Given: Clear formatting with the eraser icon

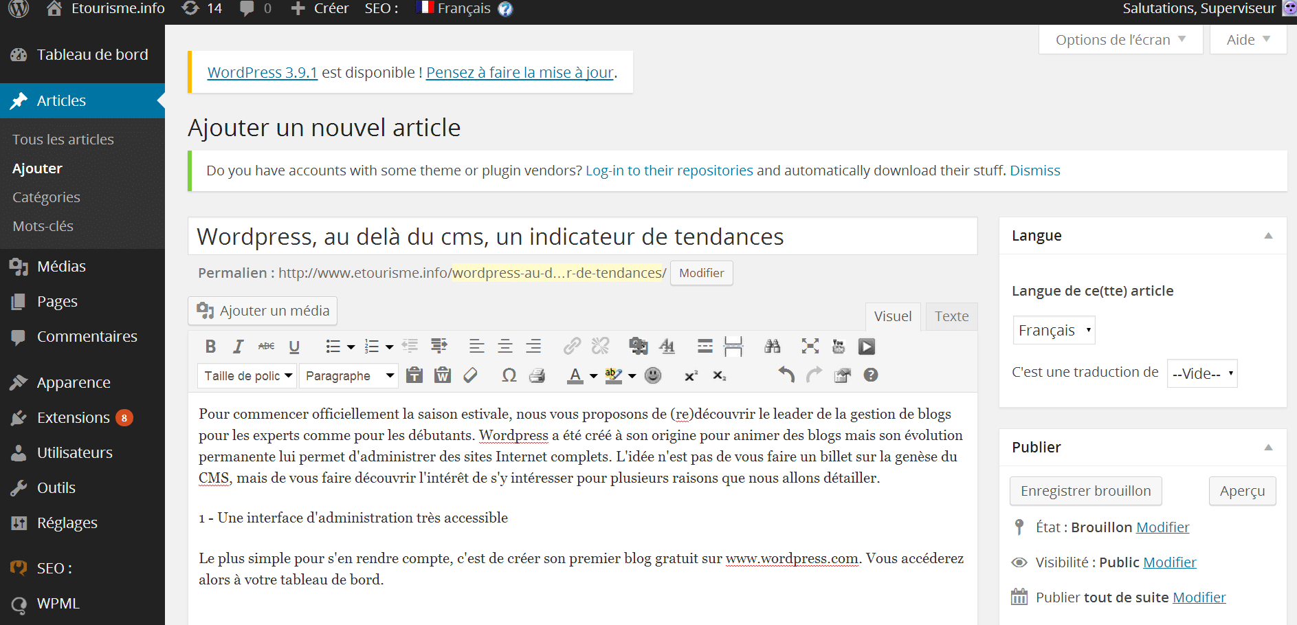Looking at the screenshot, I should 471,375.
